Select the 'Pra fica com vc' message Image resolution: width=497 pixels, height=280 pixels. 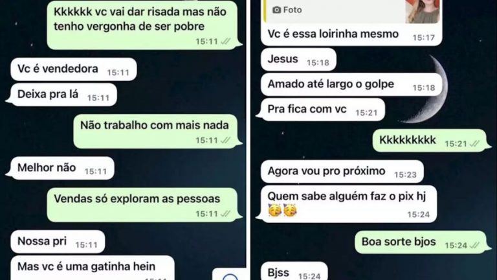321,110
